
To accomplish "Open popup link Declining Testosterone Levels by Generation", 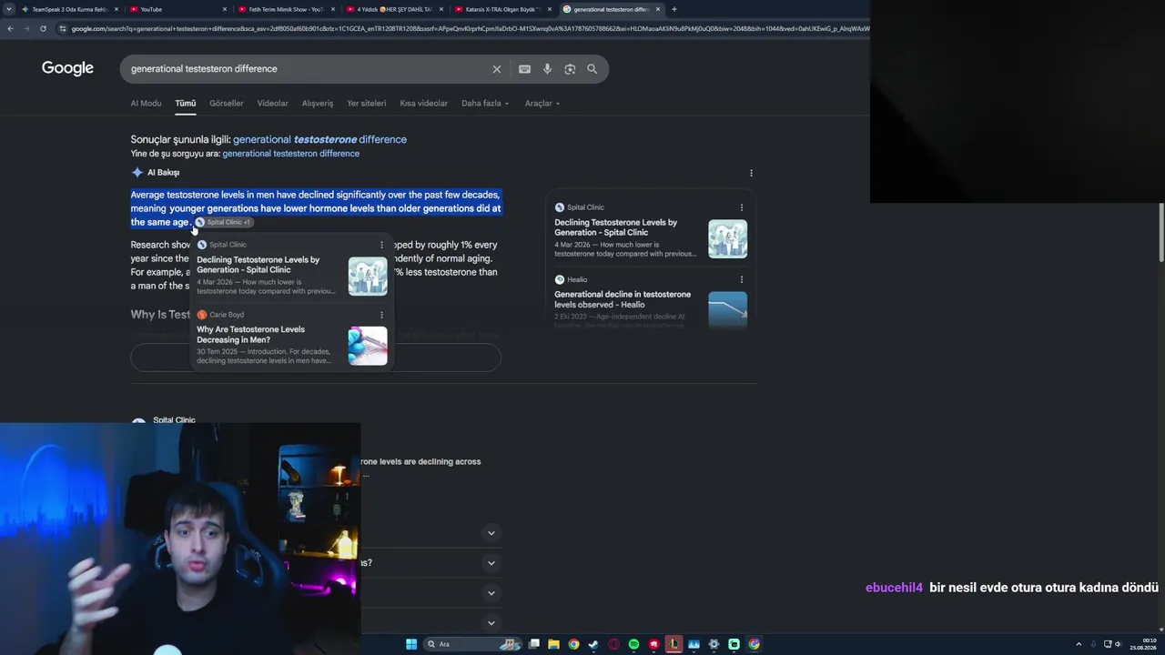I will click(258, 265).
